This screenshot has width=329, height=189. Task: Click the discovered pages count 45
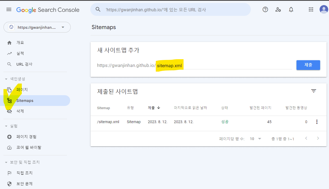tap(269, 122)
